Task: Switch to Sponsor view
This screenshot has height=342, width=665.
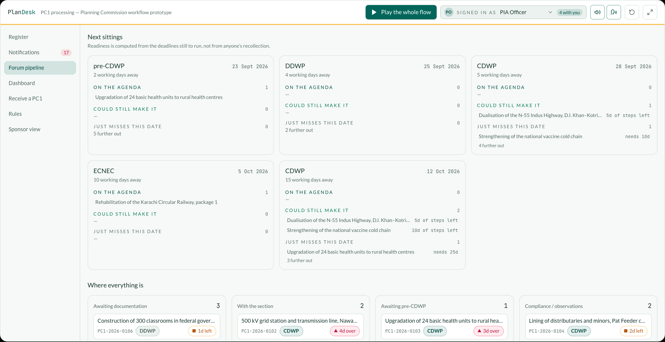Action: [x=40, y=129]
